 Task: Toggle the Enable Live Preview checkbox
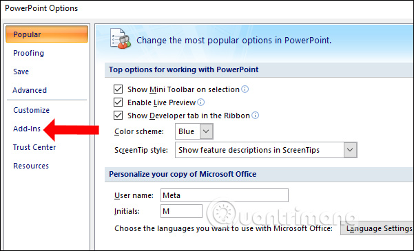[118, 102]
